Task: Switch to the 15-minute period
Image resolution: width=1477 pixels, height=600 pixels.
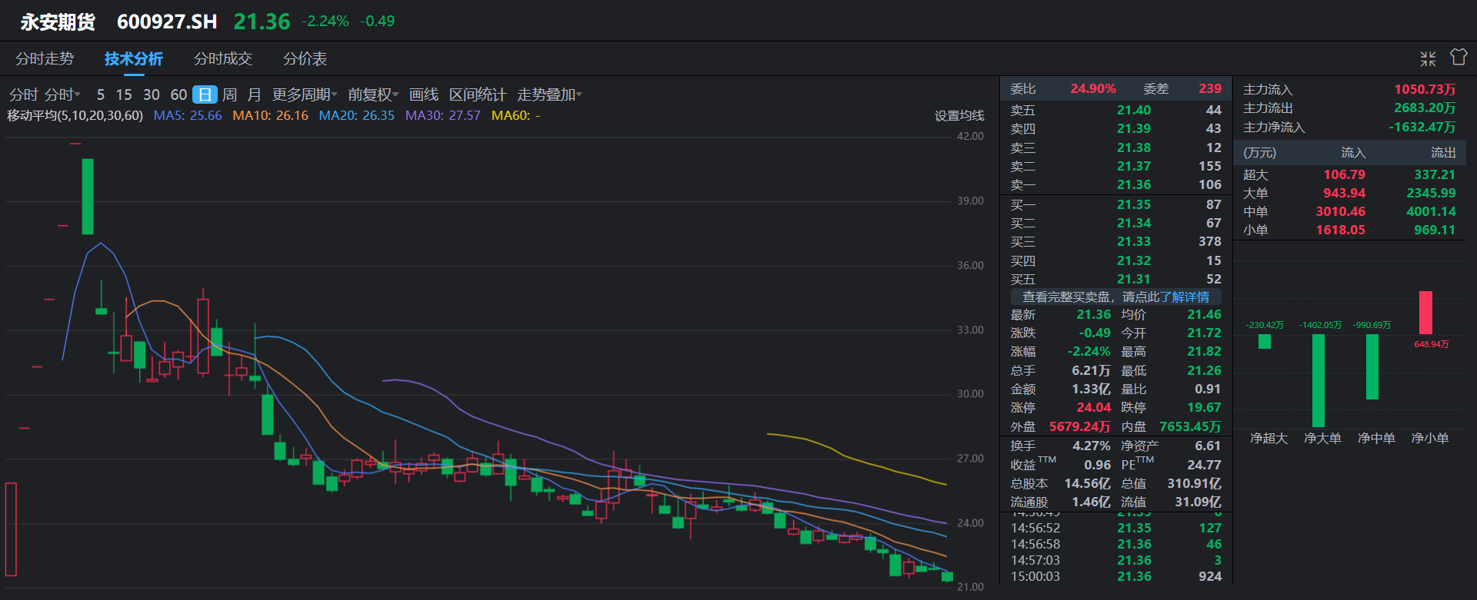Action: (124, 94)
